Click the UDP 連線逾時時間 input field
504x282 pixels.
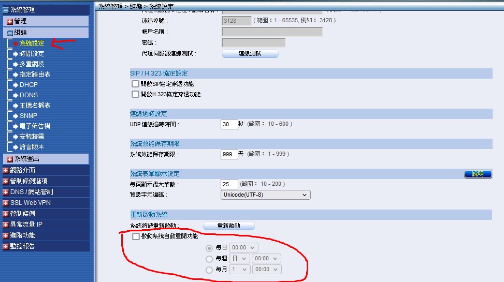pos(228,124)
